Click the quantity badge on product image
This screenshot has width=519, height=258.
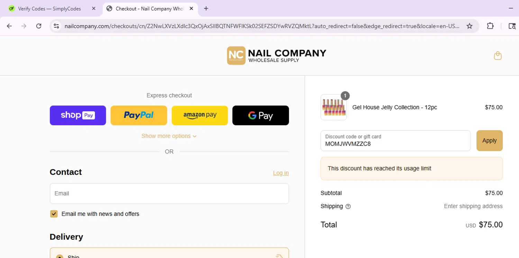pyautogui.click(x=345, y=95)
